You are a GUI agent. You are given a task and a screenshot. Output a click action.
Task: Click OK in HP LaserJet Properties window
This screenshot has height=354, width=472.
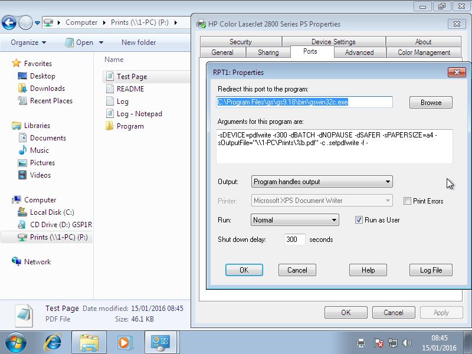346,313
